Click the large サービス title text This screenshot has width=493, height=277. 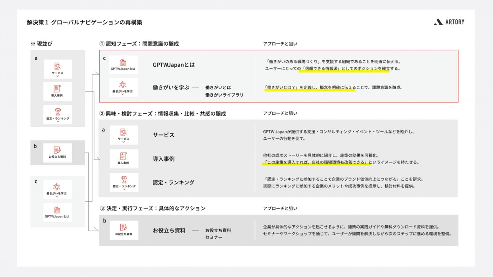164,135
